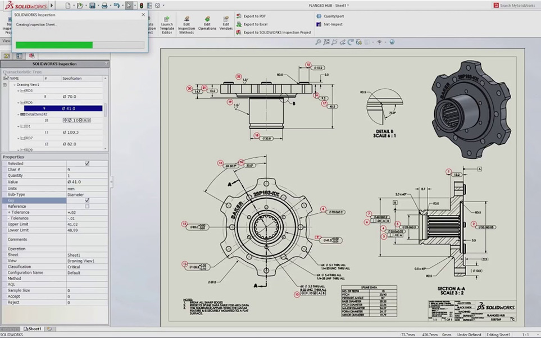This screenshot has height=338, width=541.
Task: Click the Classification value Critical
Action: click(74, 267)
